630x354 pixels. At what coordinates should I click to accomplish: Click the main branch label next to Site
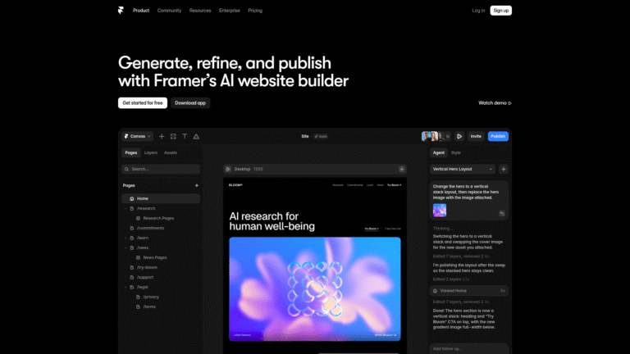(x=321, y=137)
